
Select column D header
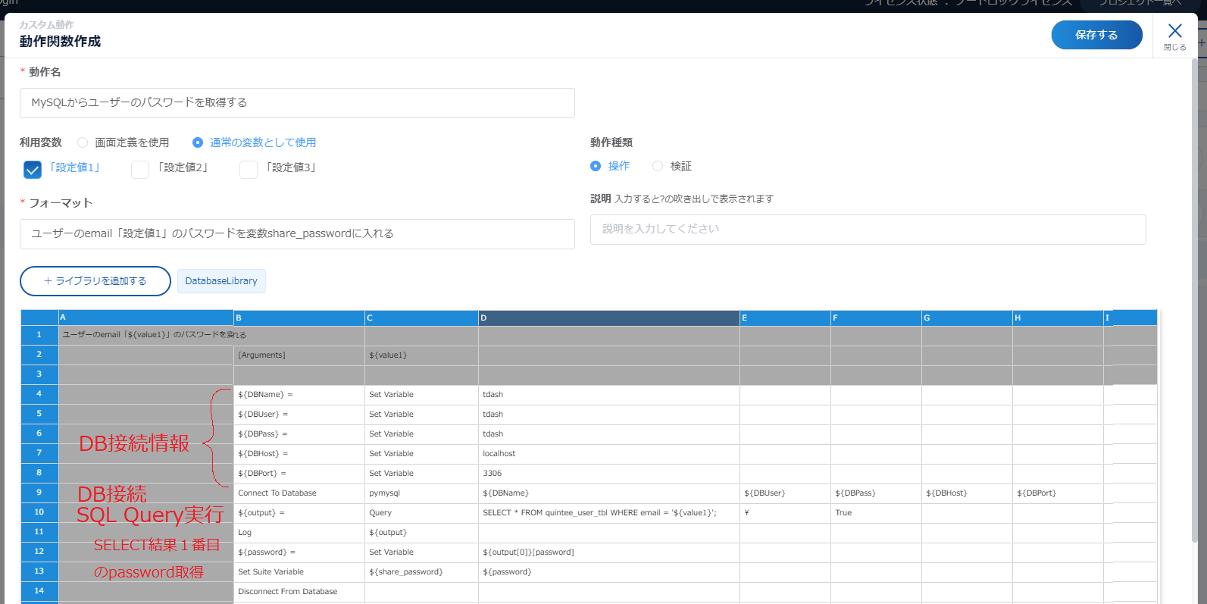[x=609, y=318]
